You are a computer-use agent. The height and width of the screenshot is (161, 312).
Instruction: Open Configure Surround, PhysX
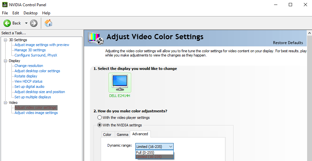point(36,55)
